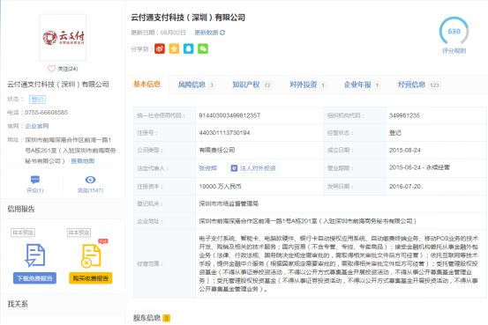Select registration number 440301113730194
This screenshot has height=325, width=488.
224,133
